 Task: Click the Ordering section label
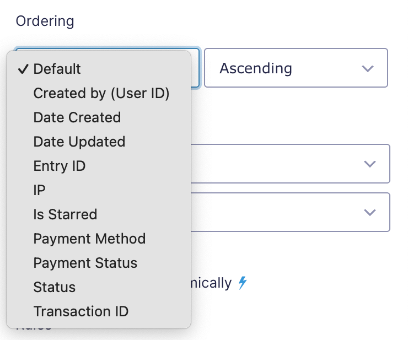click(45, 21)
